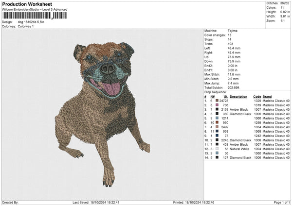Click the navy swatch in stop row 8

click(217, 131)
